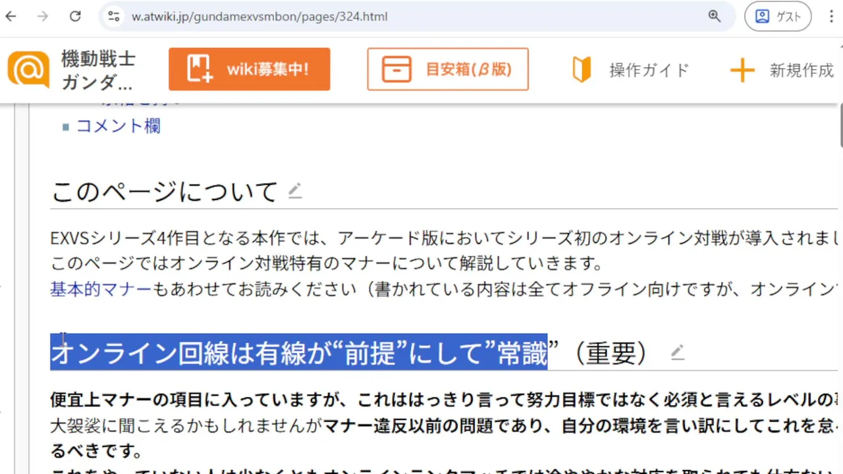Image resolution: width=843 pixels, height=474 pixels.
Task: Click the 新規作成 plus icon
Action: click(742, 70)
